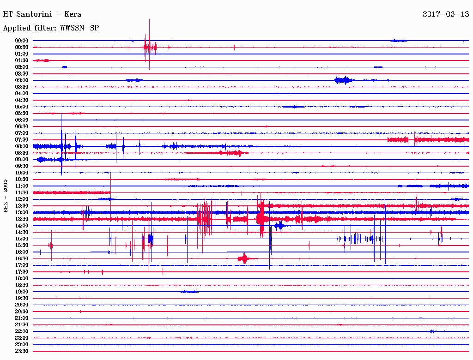Click the large red spike on the 00:30 trace
The width and height of the screenshot is (473, 360).
(x=149, y=45)
